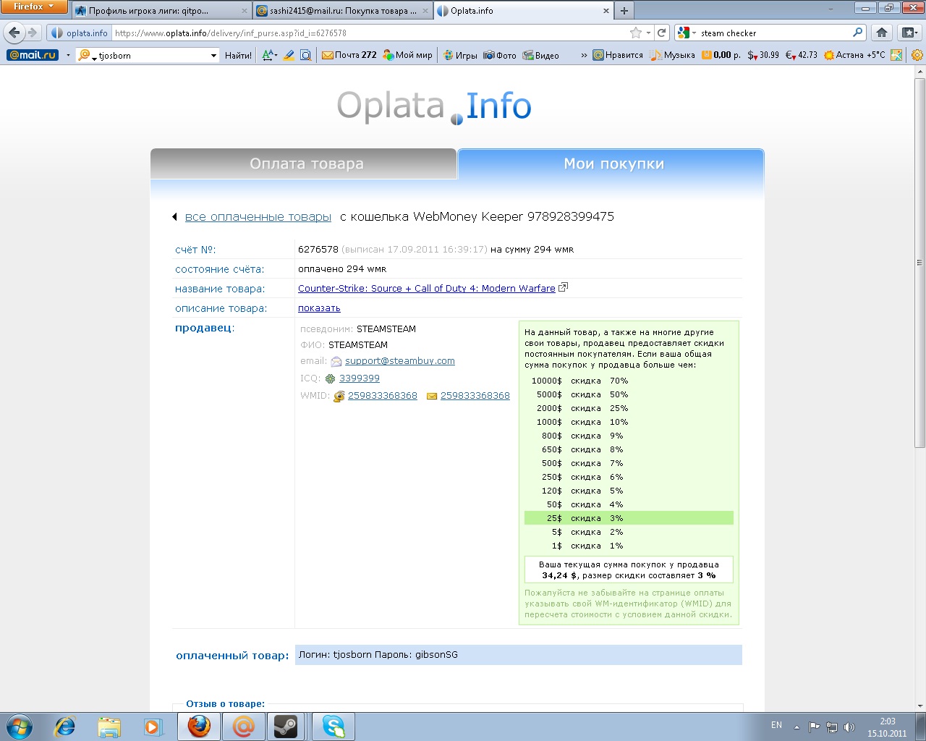Go forward to the next page
Image resolution: width=926 pixels, height=741 pixels.
[33, 33]
